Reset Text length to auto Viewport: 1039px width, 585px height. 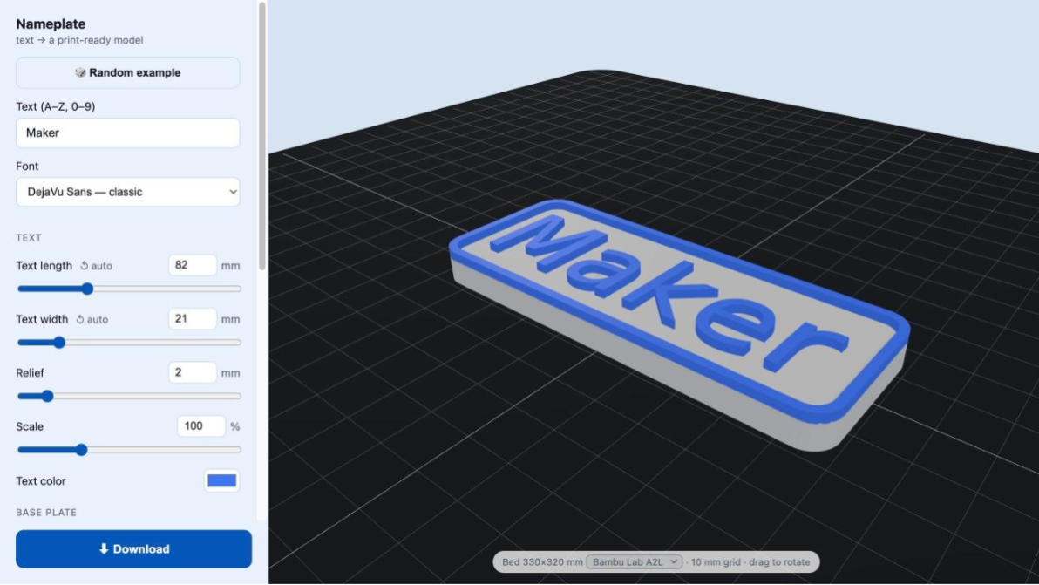point(96,266)
